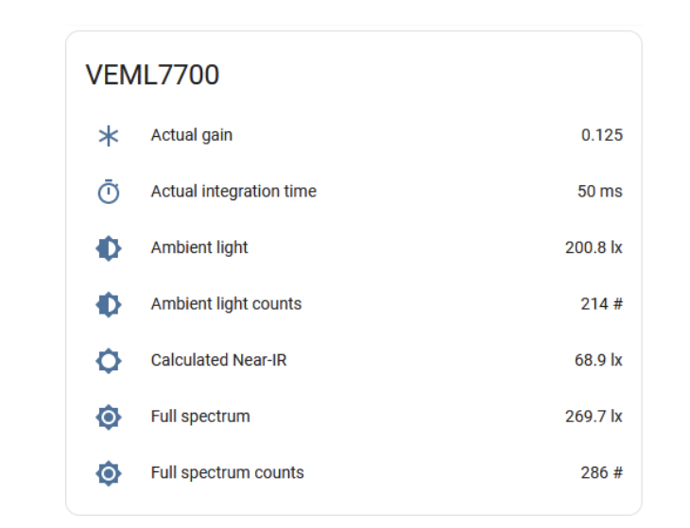Click the Actual gain asterisk icon
The width and height of the screenshot is (690, 528).
[109, 136]
